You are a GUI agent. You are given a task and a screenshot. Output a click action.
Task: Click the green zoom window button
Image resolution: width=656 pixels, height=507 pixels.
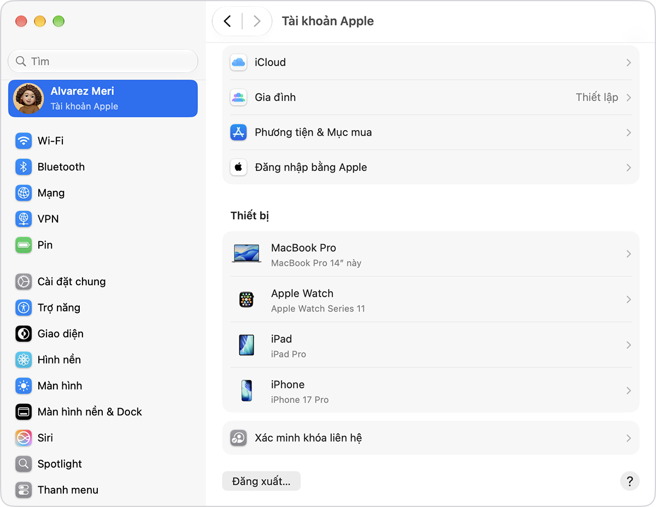coord(58,21)
